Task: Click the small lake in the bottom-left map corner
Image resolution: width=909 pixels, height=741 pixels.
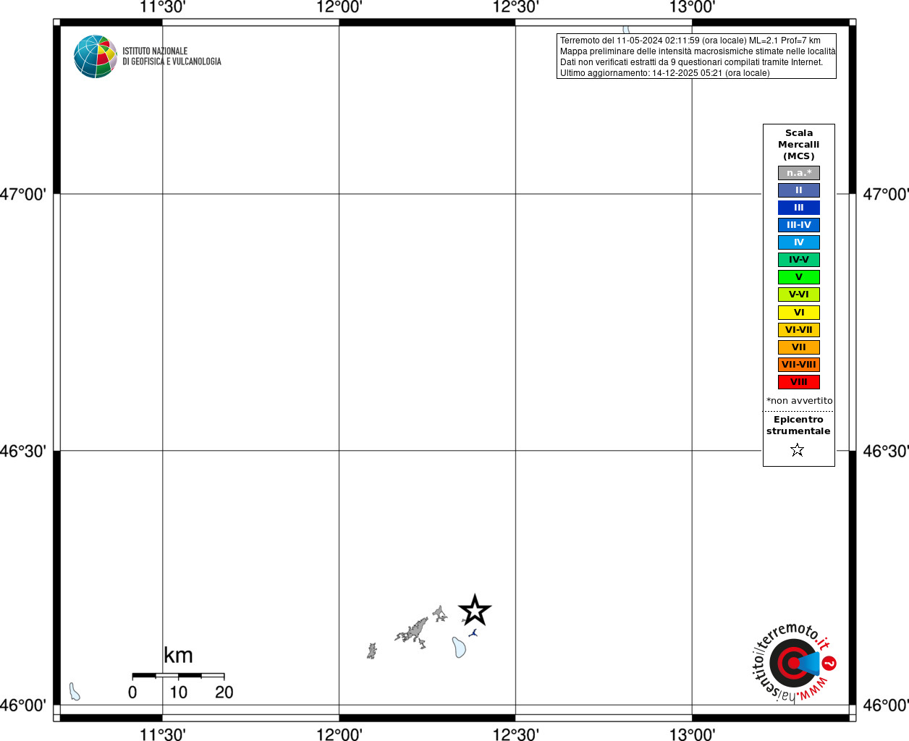Action: click(x=75, y=692)
